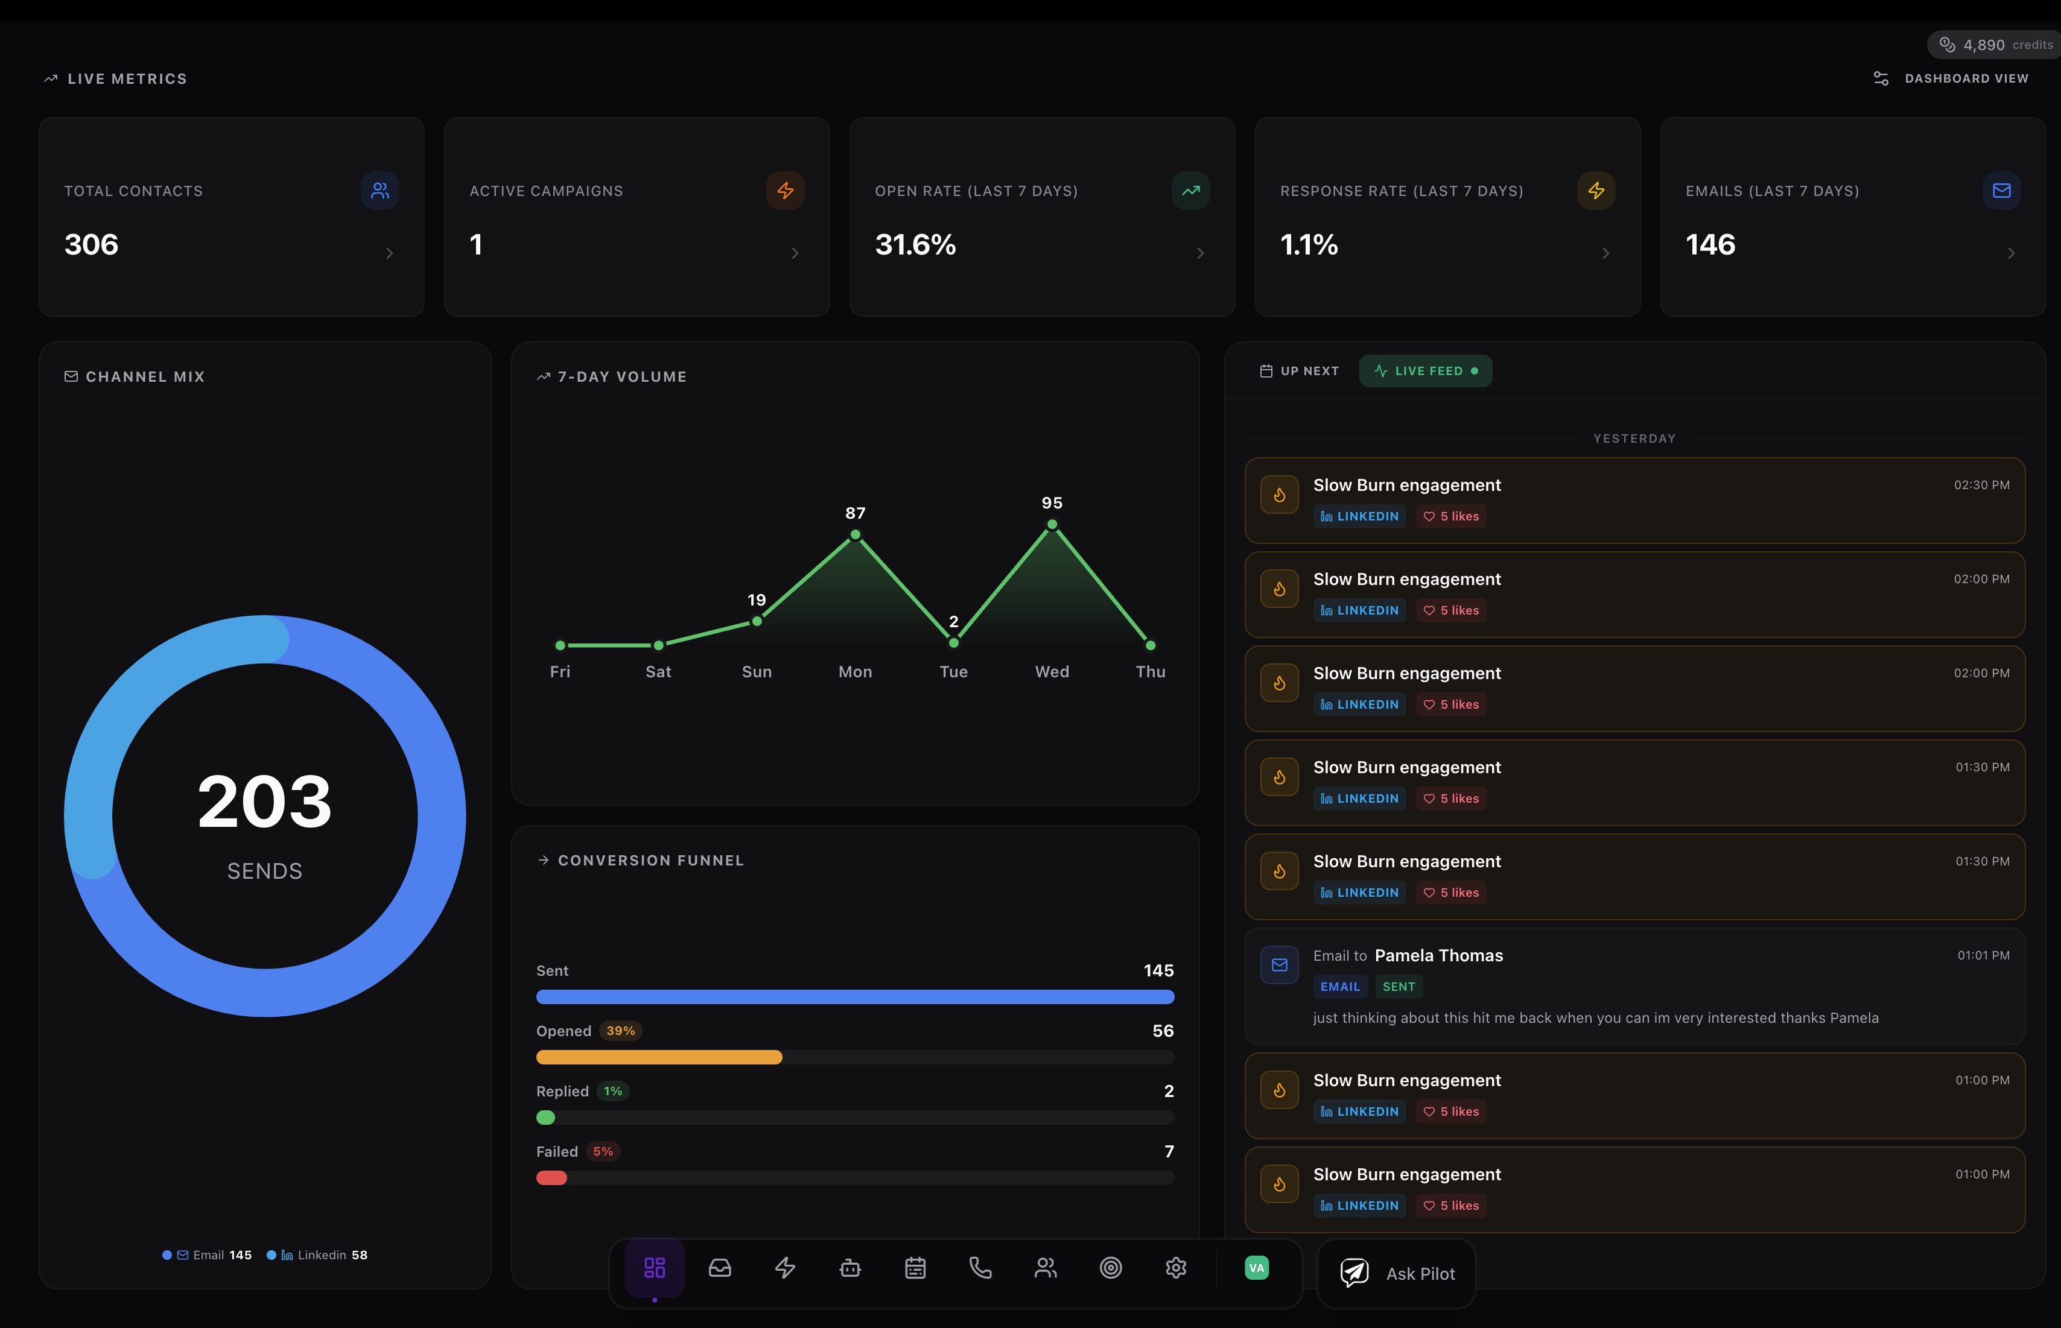
Task: Click the phone calls dock icon
Action: coord(980,1268)
